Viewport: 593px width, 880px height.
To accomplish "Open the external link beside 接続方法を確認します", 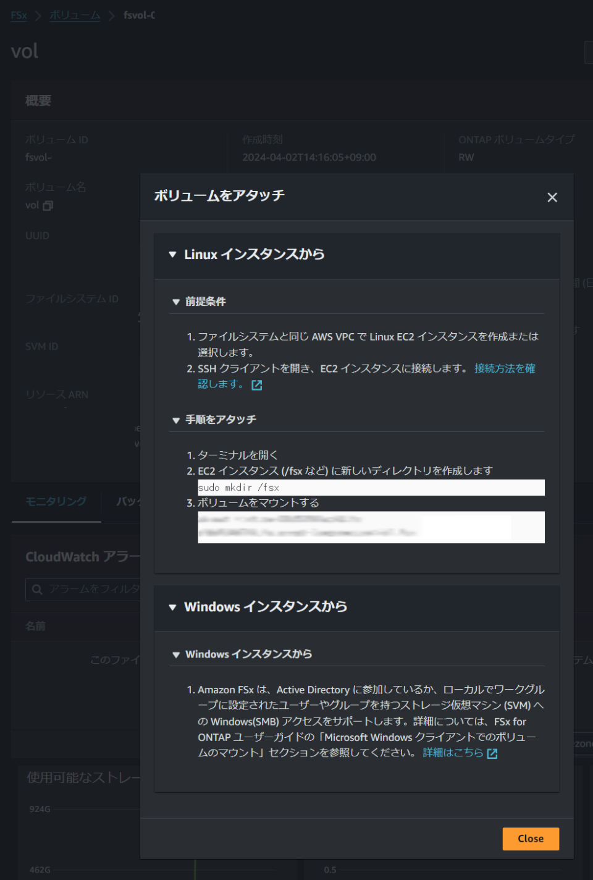I will coord(256,385).
